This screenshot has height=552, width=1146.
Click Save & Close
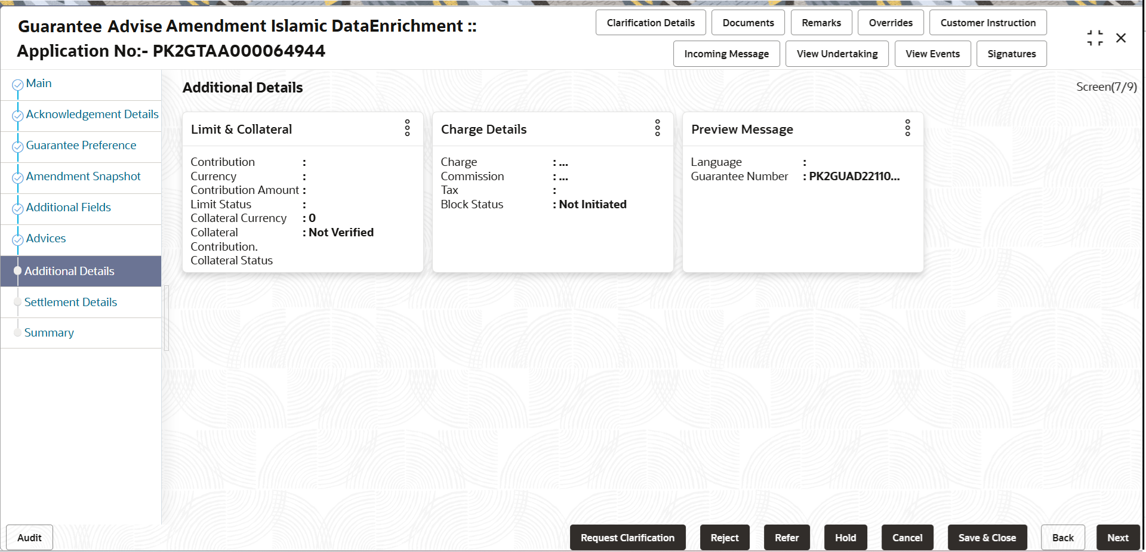click(x=987, y=538)
